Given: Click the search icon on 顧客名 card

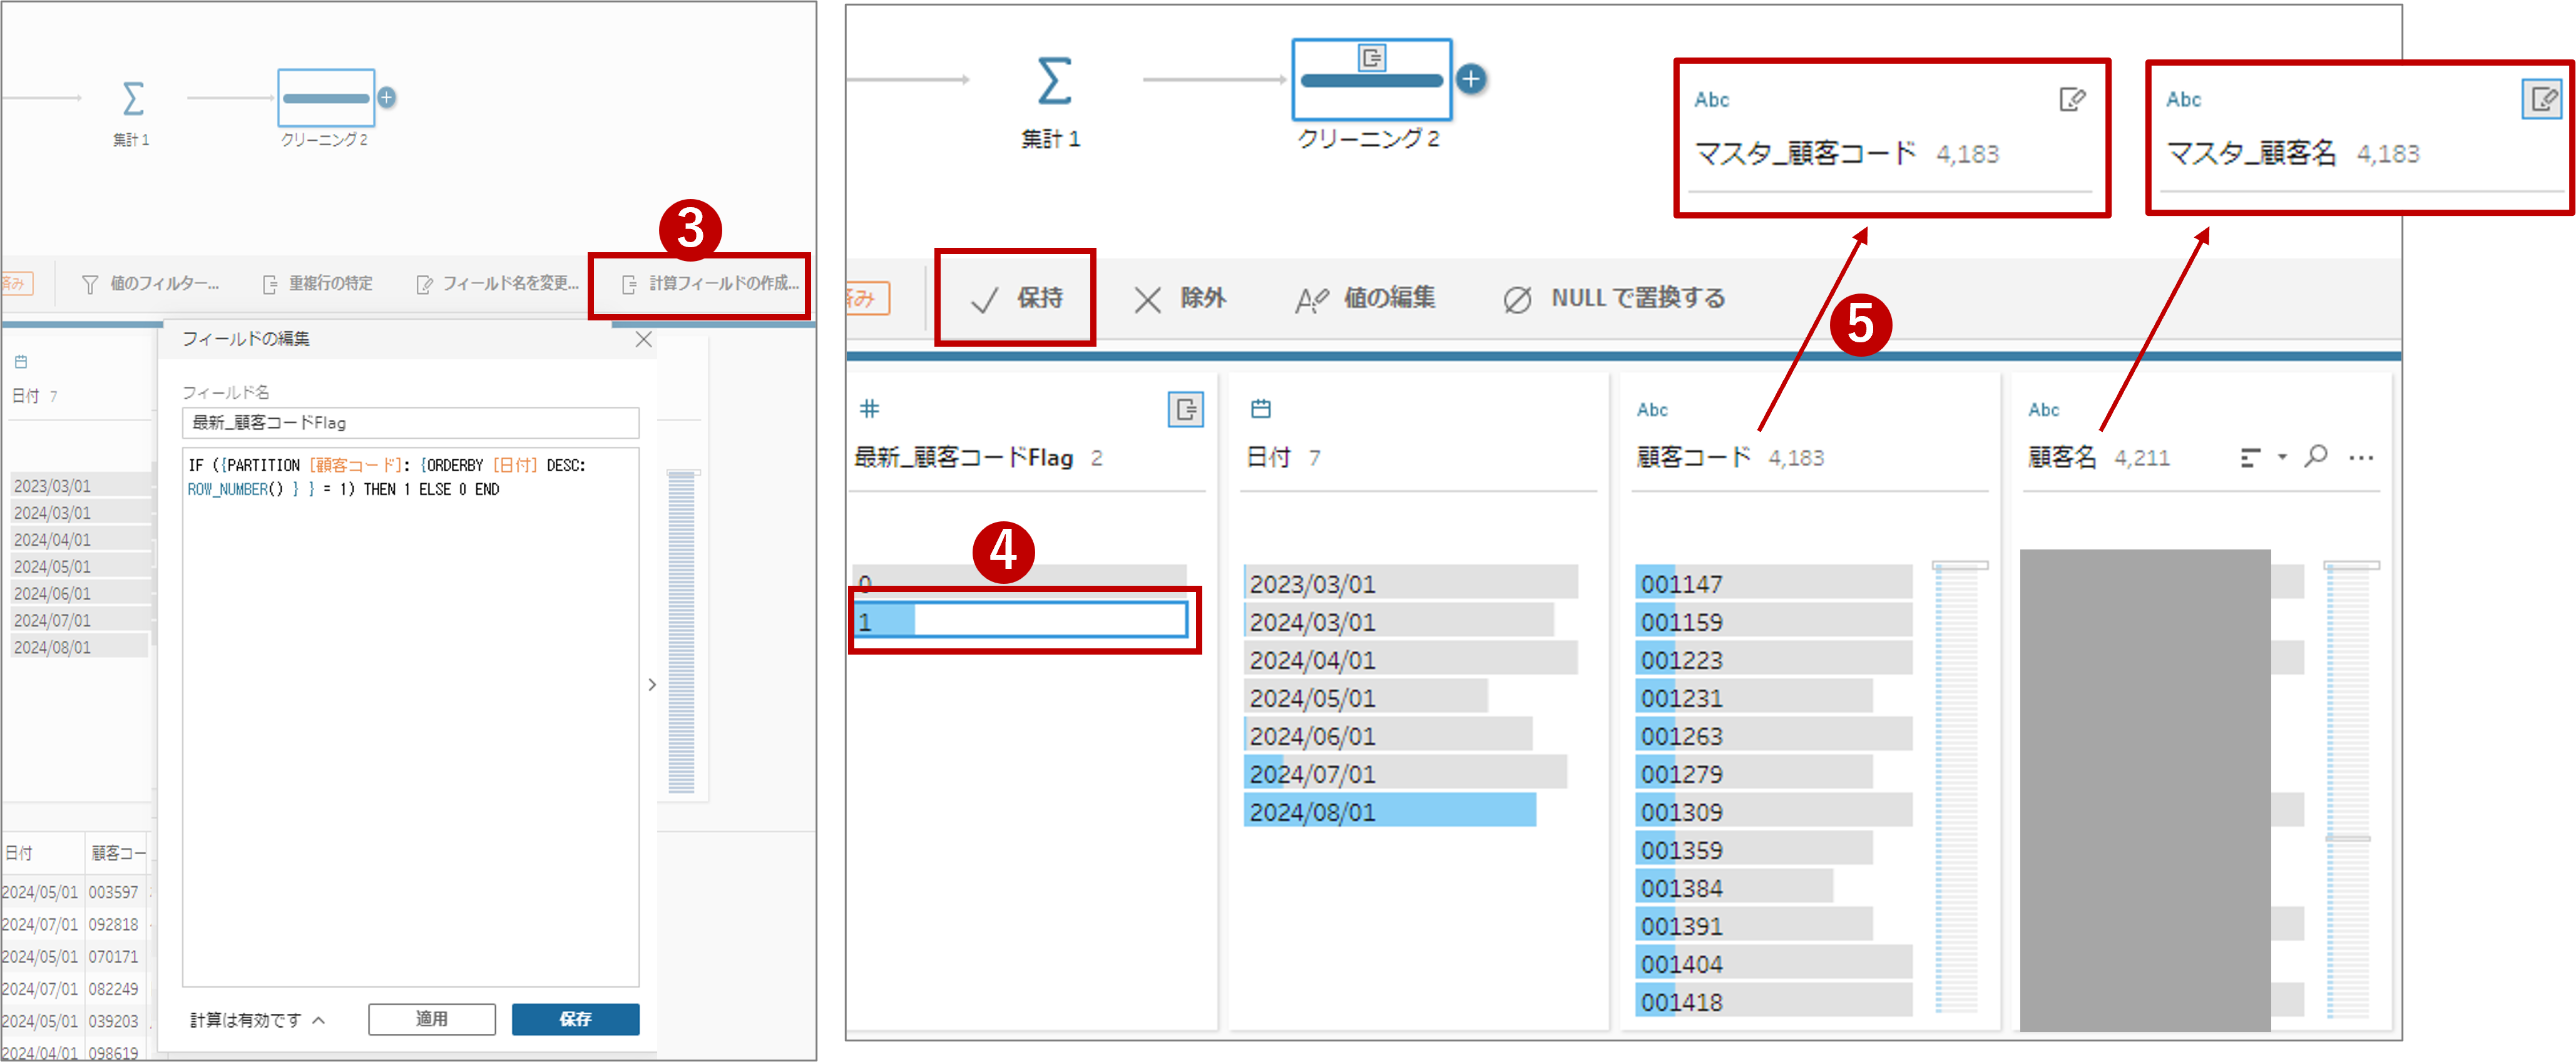Looking at the screenshot, I should pyautogui.click(x=2316, y=456).
